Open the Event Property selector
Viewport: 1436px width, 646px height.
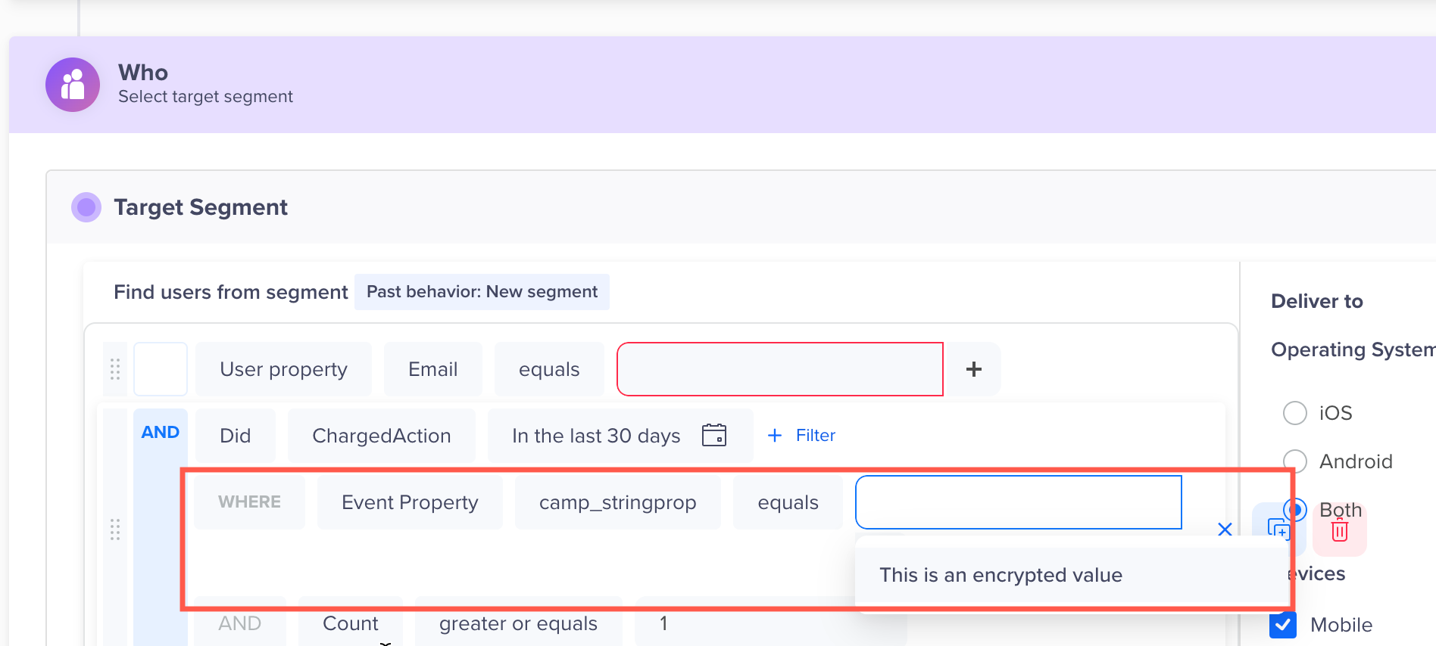click(x=409, y=502)
